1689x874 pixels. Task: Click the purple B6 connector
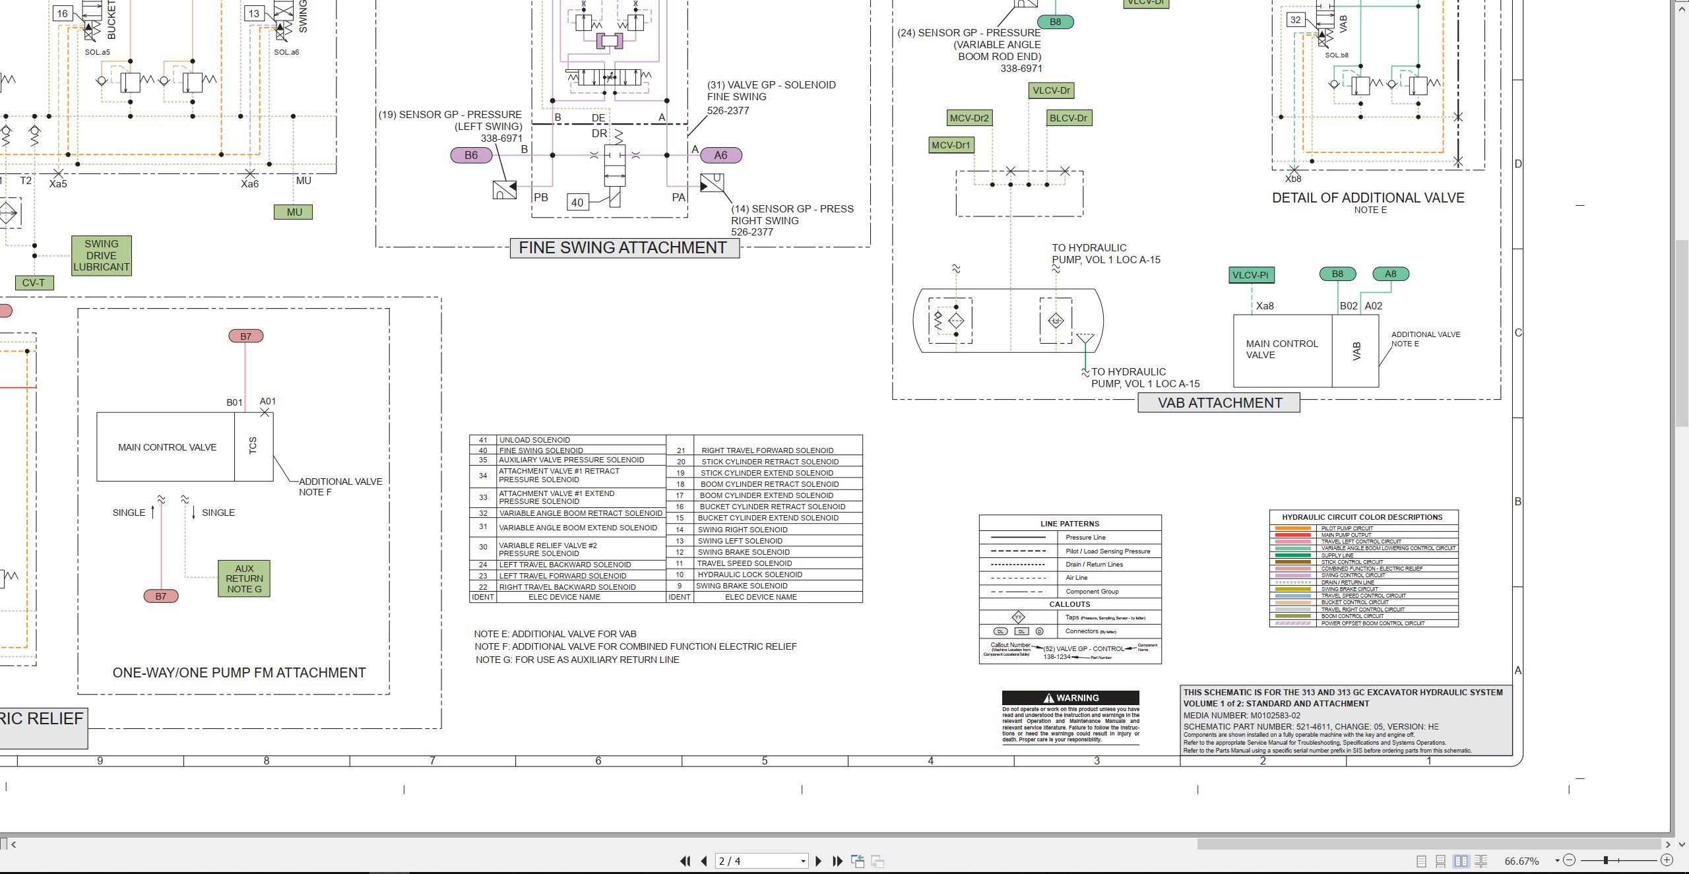click(471, 155)
